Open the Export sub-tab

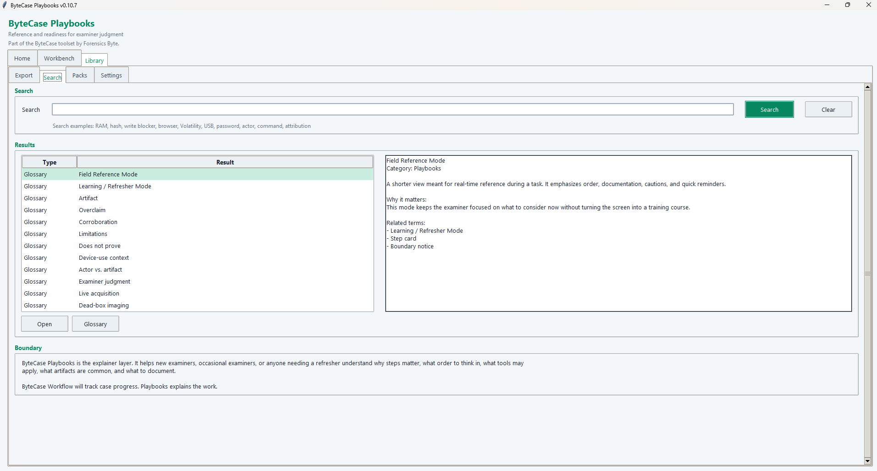[x=24, y=75]
